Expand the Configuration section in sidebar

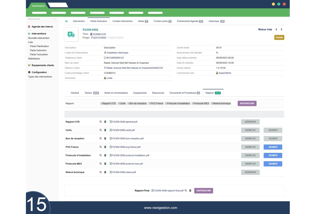(x=39, y=72)
